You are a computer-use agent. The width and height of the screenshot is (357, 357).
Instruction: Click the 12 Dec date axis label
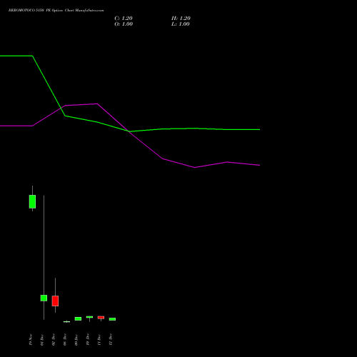111,339
